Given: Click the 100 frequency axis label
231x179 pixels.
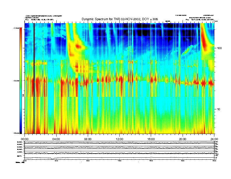Looking at the screenshot, I should pos(219,48).
